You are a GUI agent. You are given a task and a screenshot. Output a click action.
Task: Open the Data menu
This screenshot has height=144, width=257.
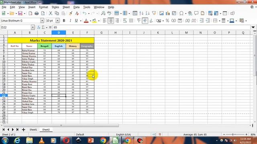(x=76, y=7)
